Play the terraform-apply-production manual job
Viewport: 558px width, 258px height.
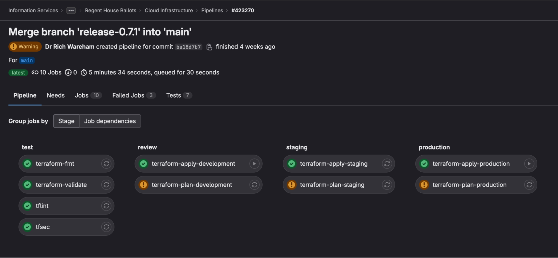click(529, 164)
